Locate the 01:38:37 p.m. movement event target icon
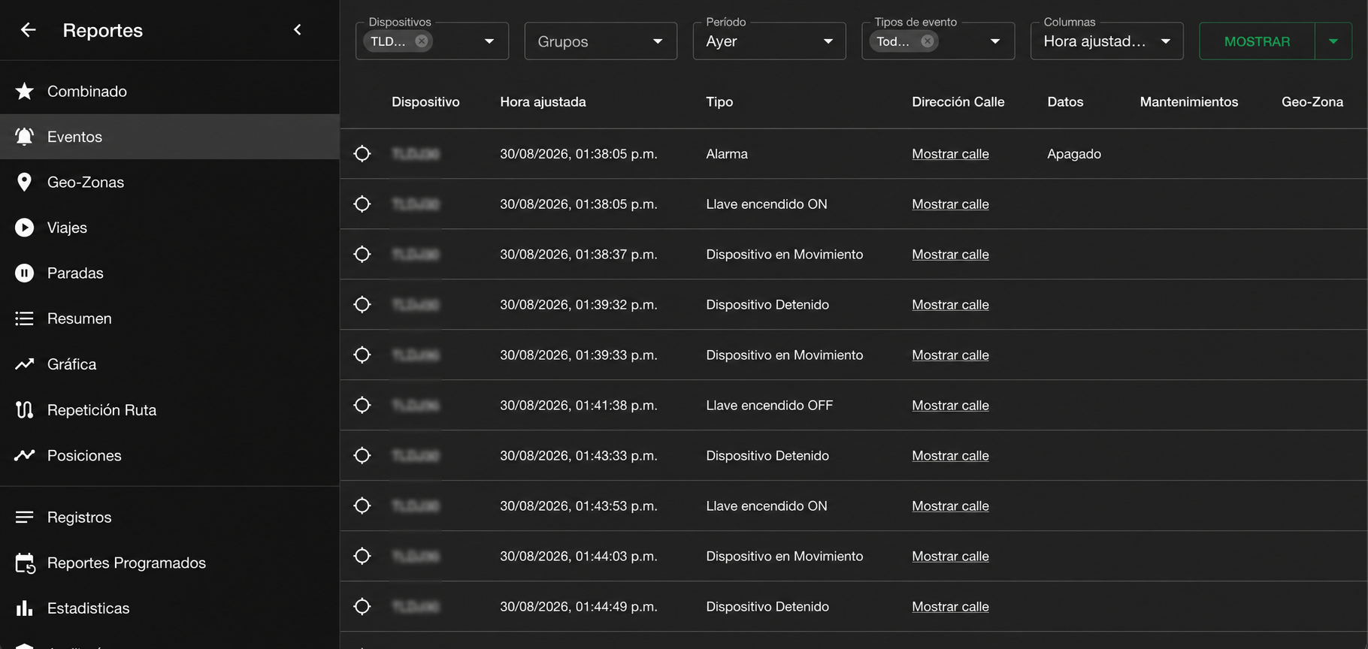Viewport: 1368px width, 649px height. (362, 255)
